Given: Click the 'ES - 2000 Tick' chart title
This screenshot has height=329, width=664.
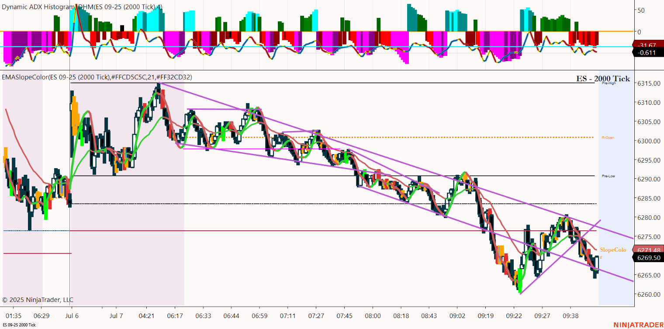Looking at the screenshot, I should [603, 79].
